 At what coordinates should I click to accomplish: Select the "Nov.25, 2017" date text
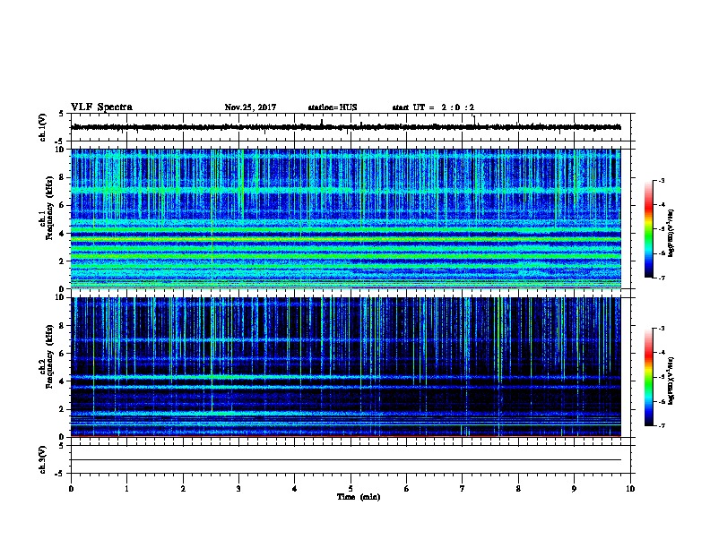click(250, 107)
